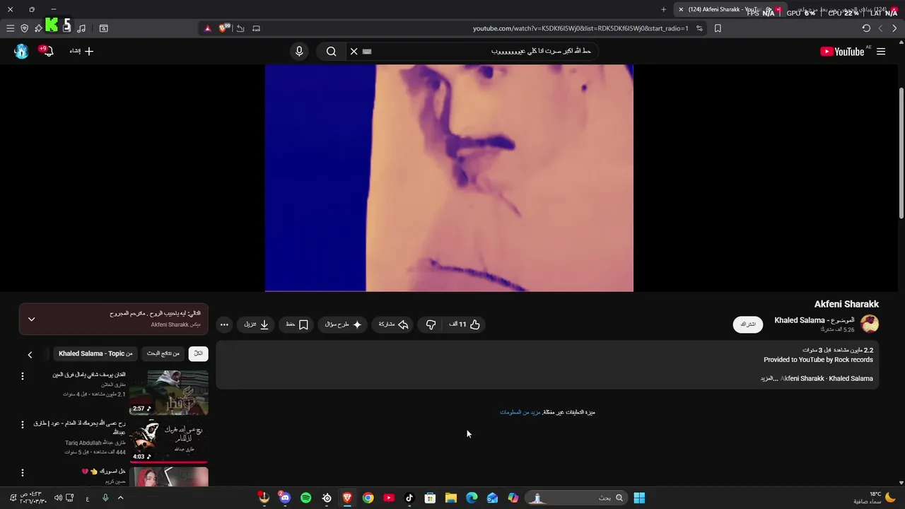The width and height of the screenshot is (905, 509).
Task: Open the YouTube account avatar
Action: point(21,51)
